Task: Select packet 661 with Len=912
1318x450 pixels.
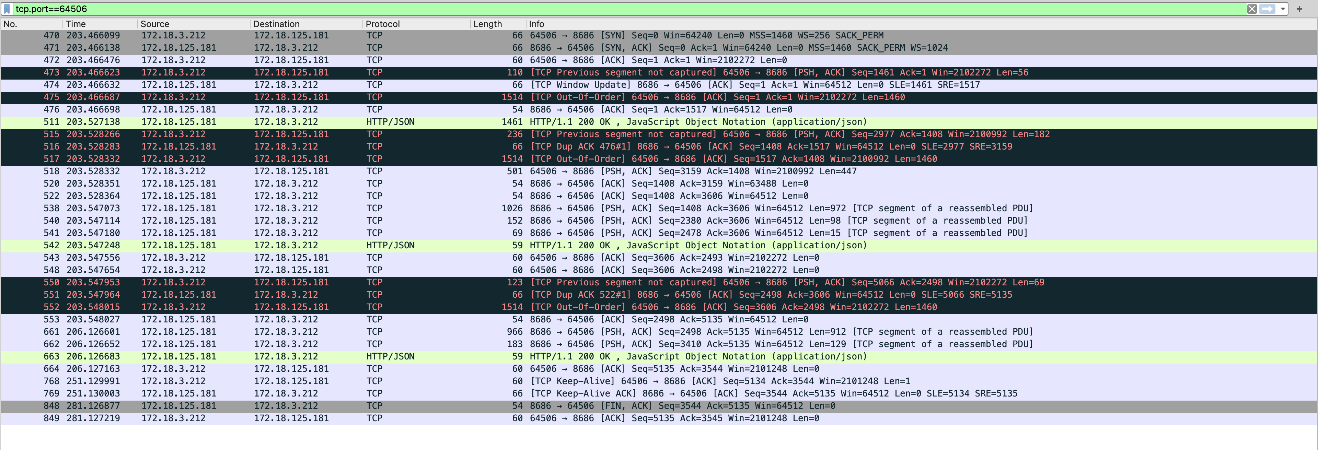Action: click(659, 332)
